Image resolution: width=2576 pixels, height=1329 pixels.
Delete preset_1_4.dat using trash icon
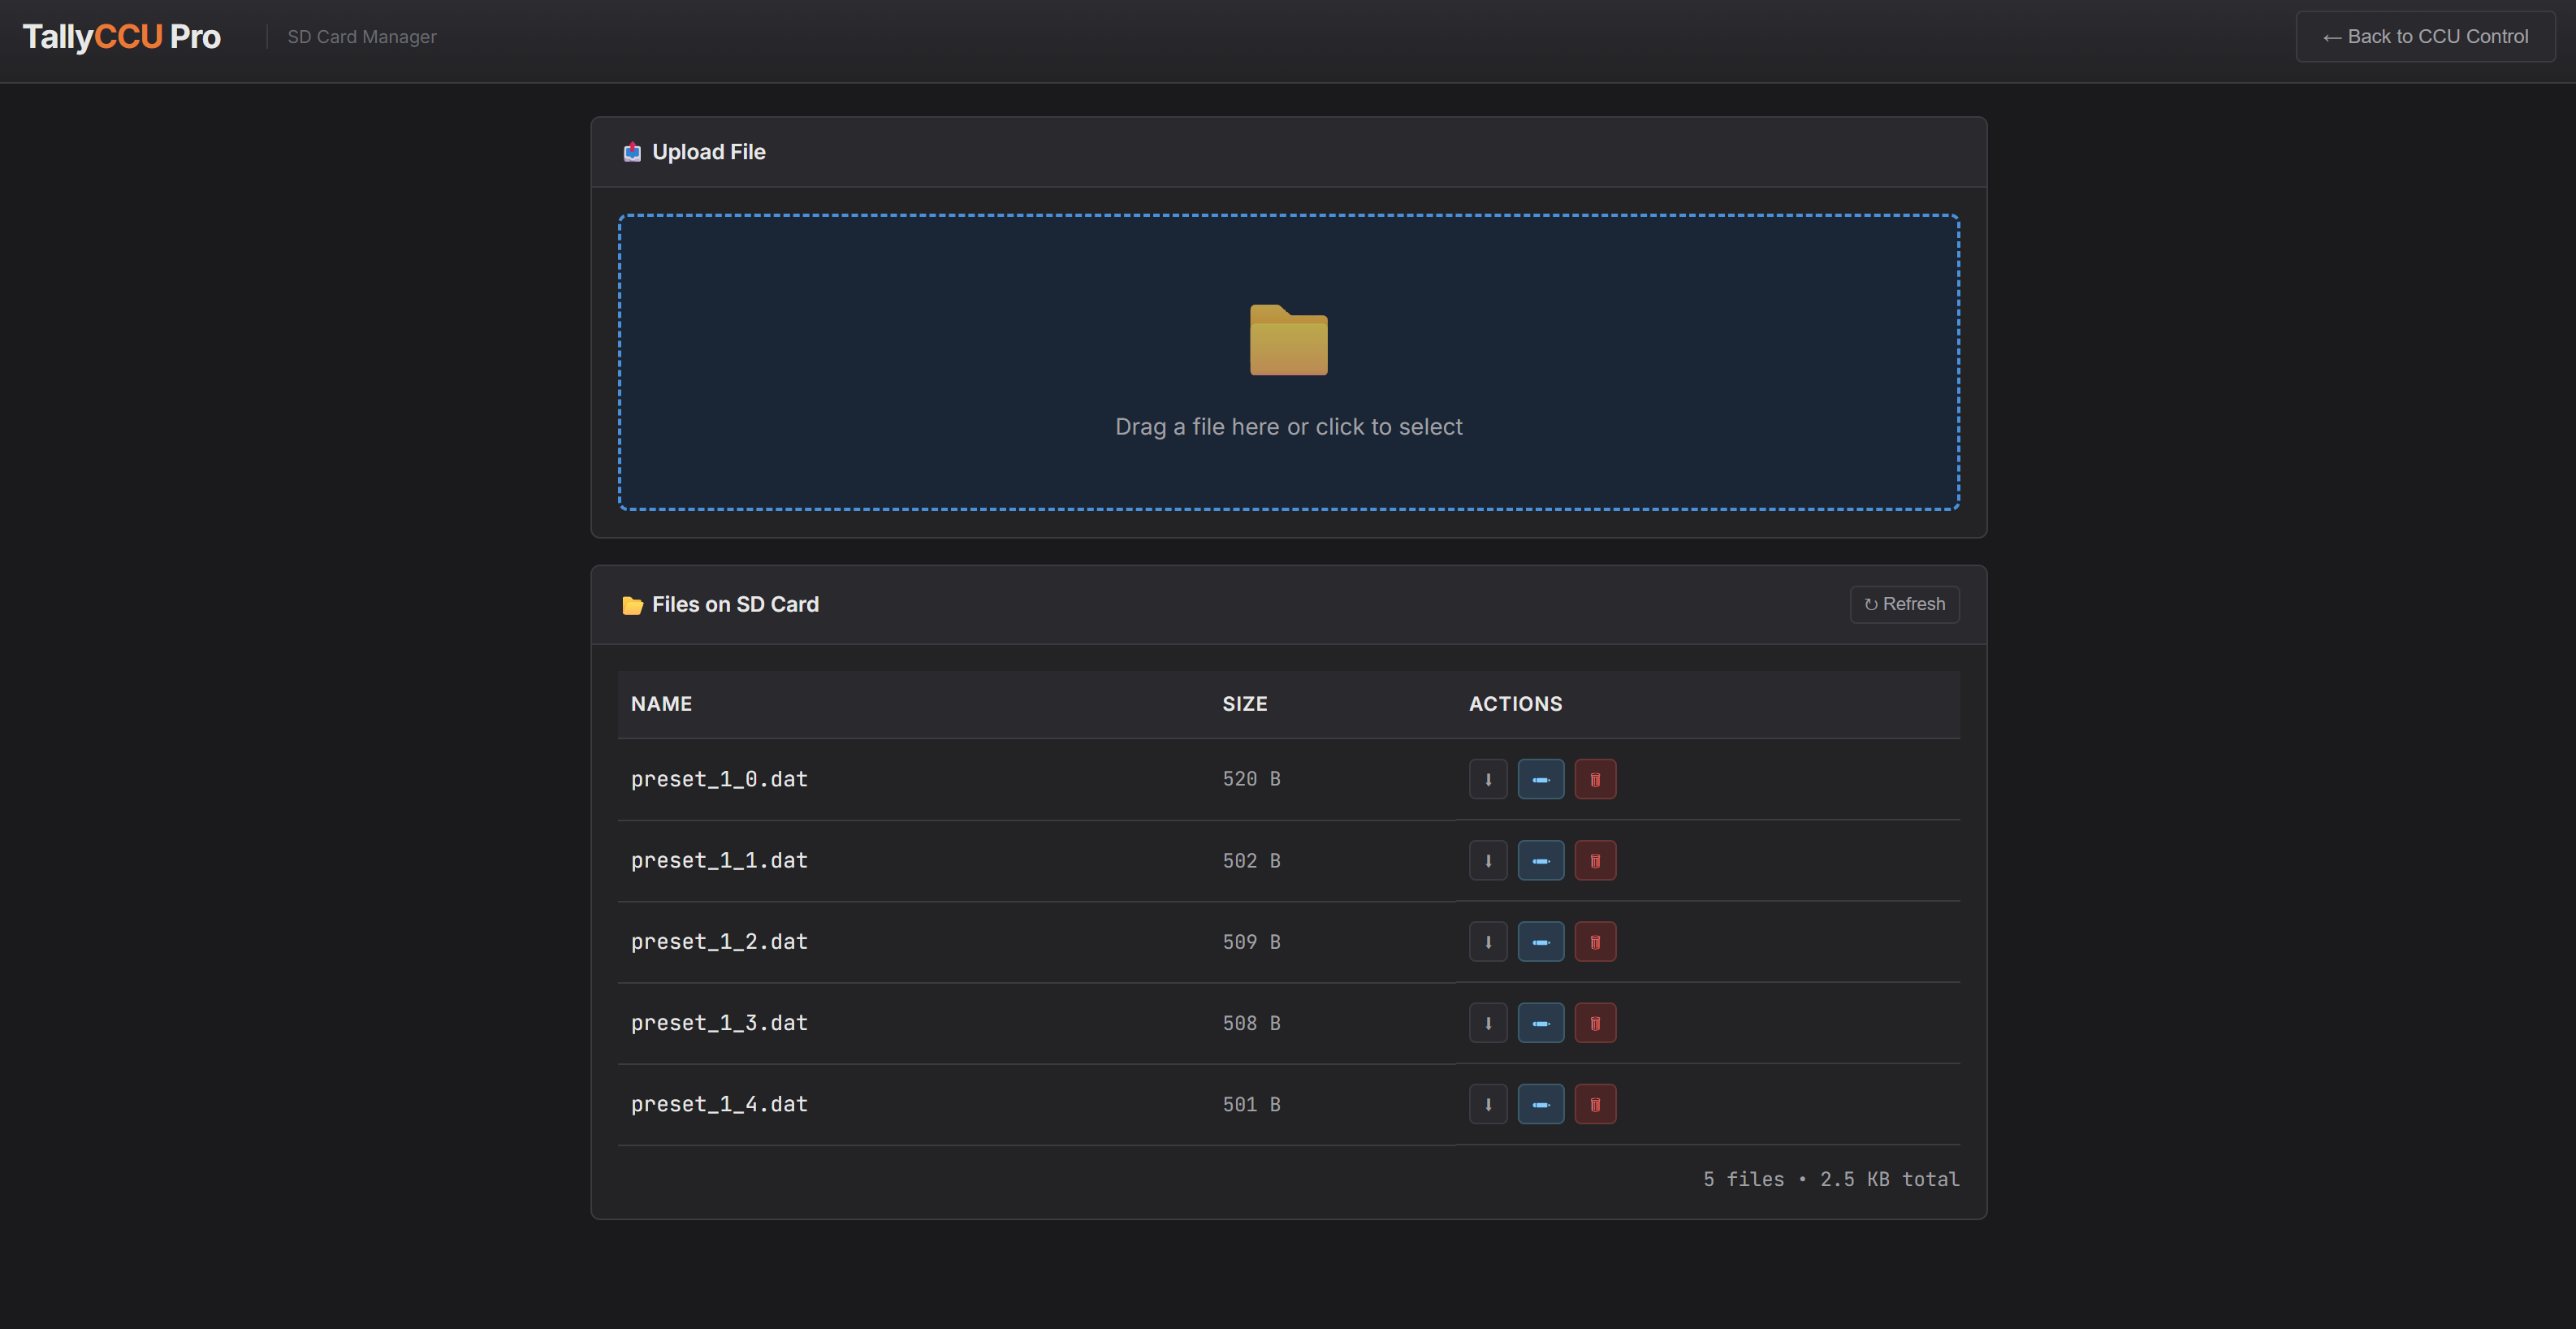click(1595, 1105)
